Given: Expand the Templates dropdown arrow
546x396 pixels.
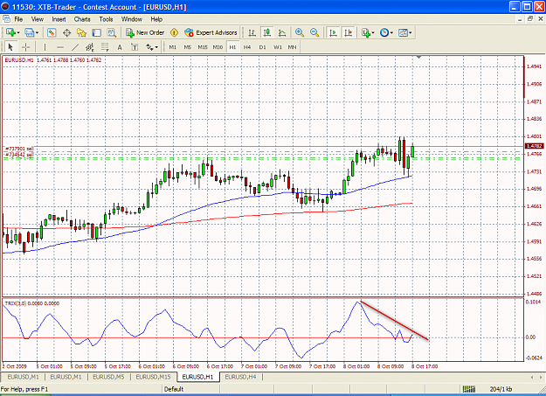Looking at the screenshot, I should pos(411,32).
